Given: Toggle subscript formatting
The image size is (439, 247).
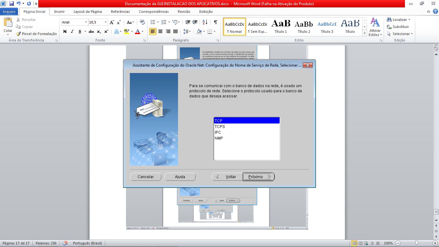Looking at the screenshot, I should (99, 32).
